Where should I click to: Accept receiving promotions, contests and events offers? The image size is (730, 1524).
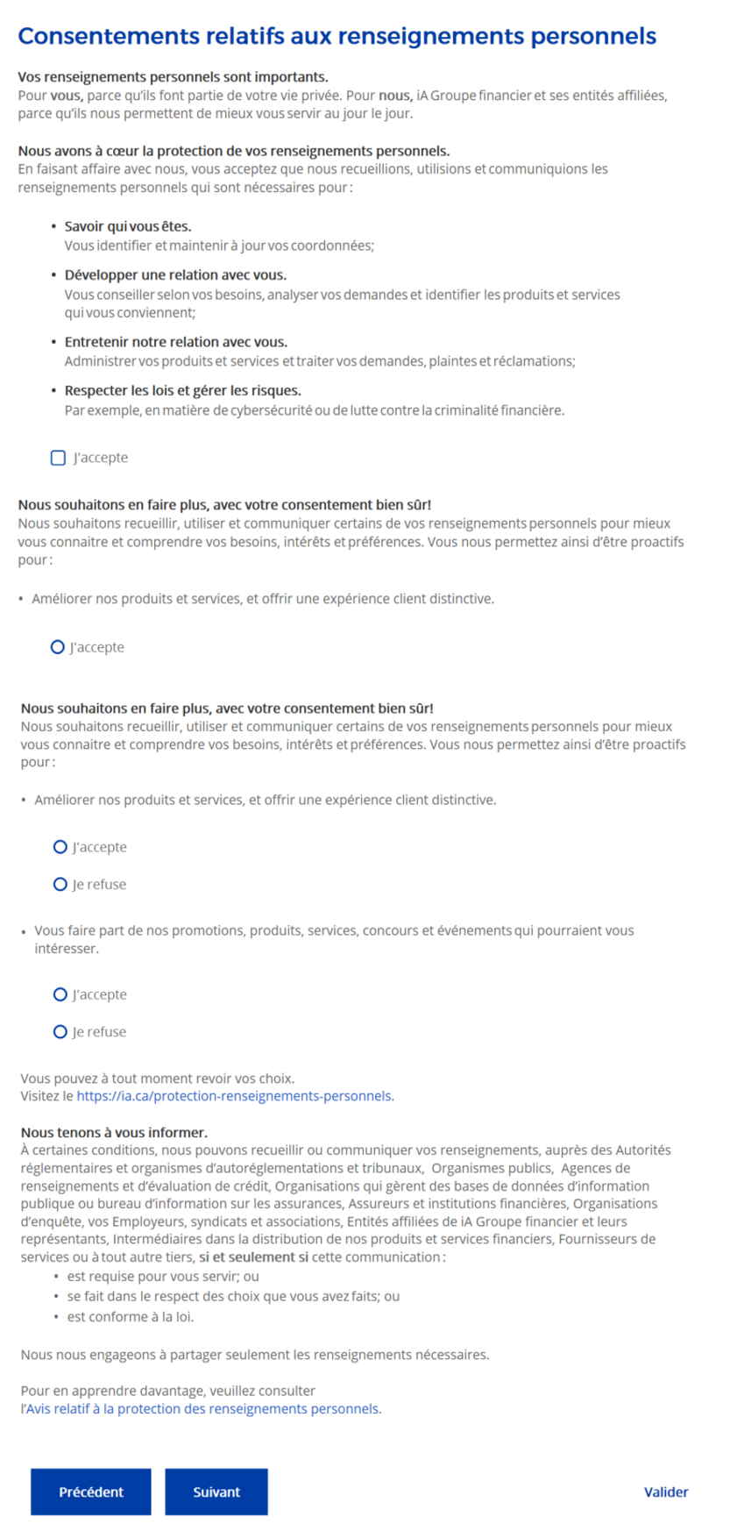point(60,994)
